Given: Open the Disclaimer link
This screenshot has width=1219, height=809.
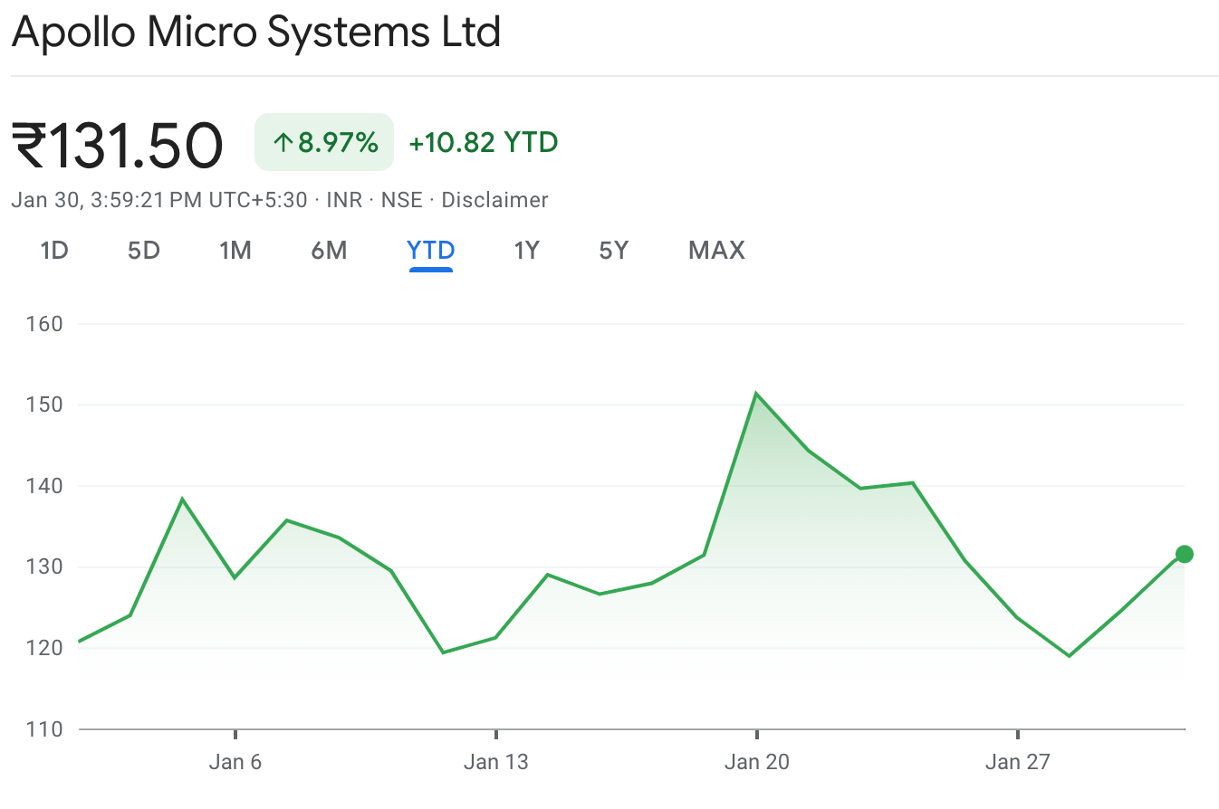Looking at the screenshot, I should (494, 200).
